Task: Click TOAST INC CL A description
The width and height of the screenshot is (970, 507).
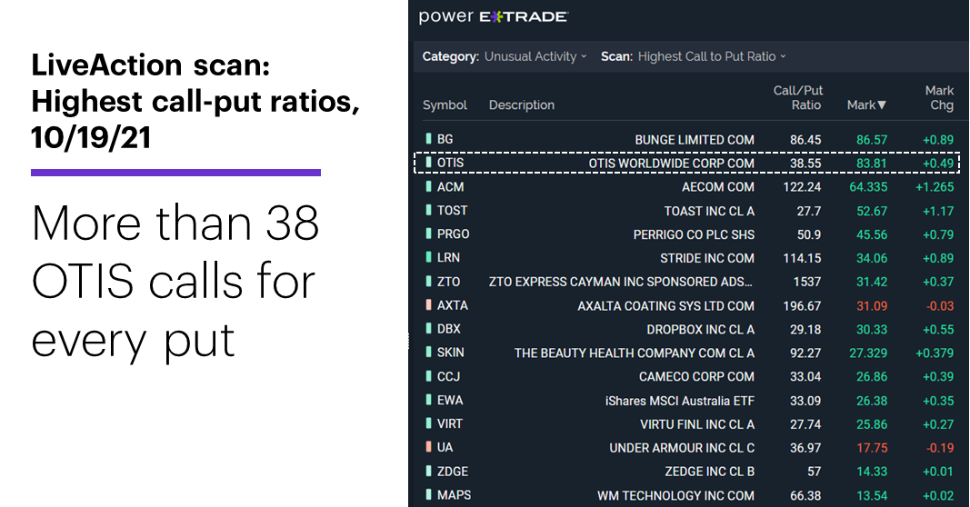Action: pyautogui.click(x=709, y=211)
